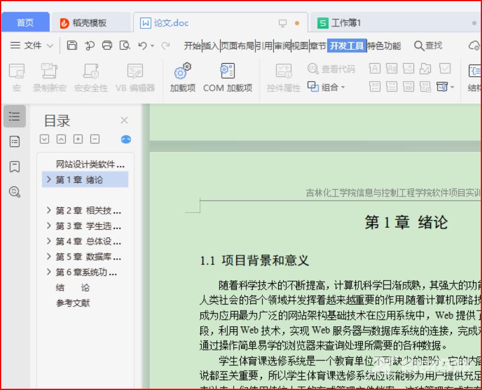Insert the checkbox control icon
The width and height of the screenshot is (482, 390).
(445, 69)
